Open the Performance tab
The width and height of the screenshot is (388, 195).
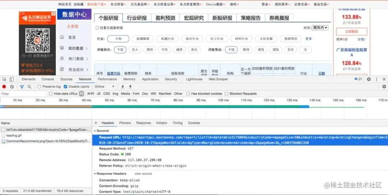[x=107, y=79]
